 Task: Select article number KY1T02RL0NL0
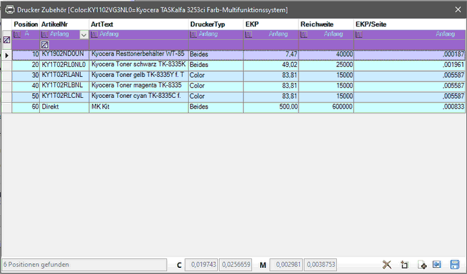point(64,65)
